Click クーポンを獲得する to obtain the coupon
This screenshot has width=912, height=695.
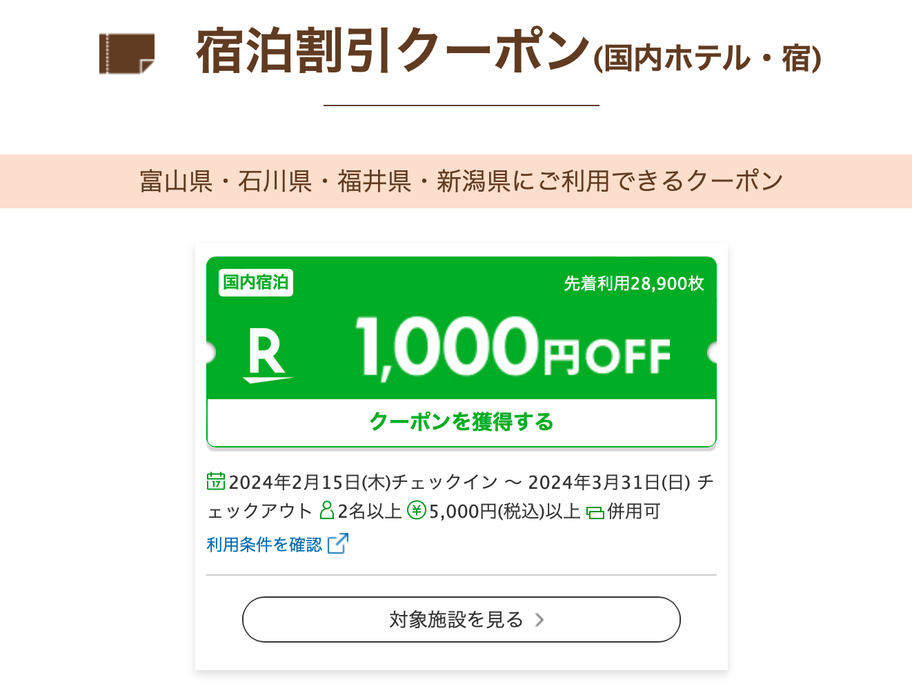462,422
